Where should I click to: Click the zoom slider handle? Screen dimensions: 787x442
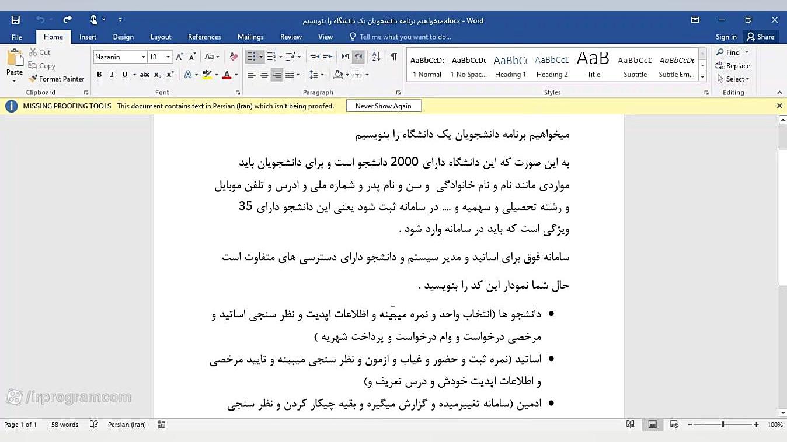click(723, 425)
